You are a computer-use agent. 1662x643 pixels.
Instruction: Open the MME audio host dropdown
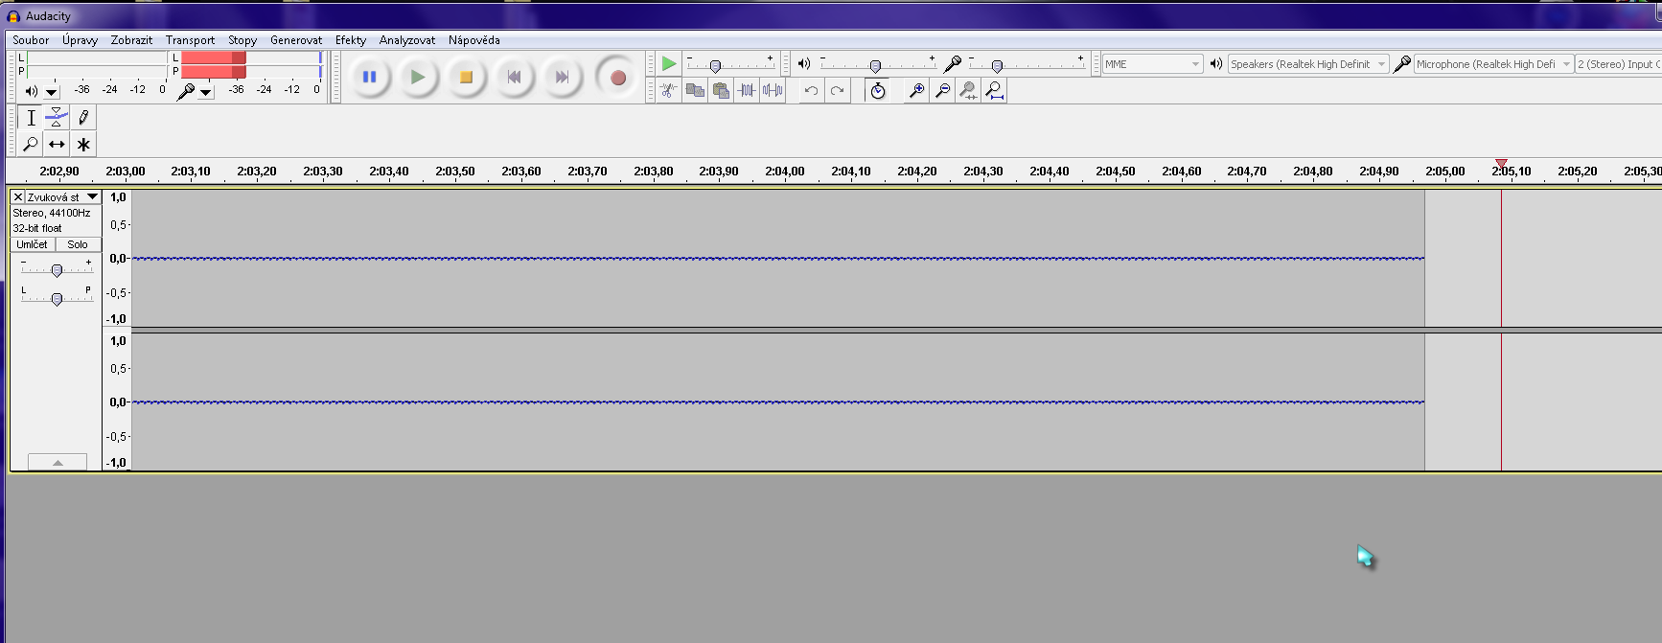(1152, 64)
